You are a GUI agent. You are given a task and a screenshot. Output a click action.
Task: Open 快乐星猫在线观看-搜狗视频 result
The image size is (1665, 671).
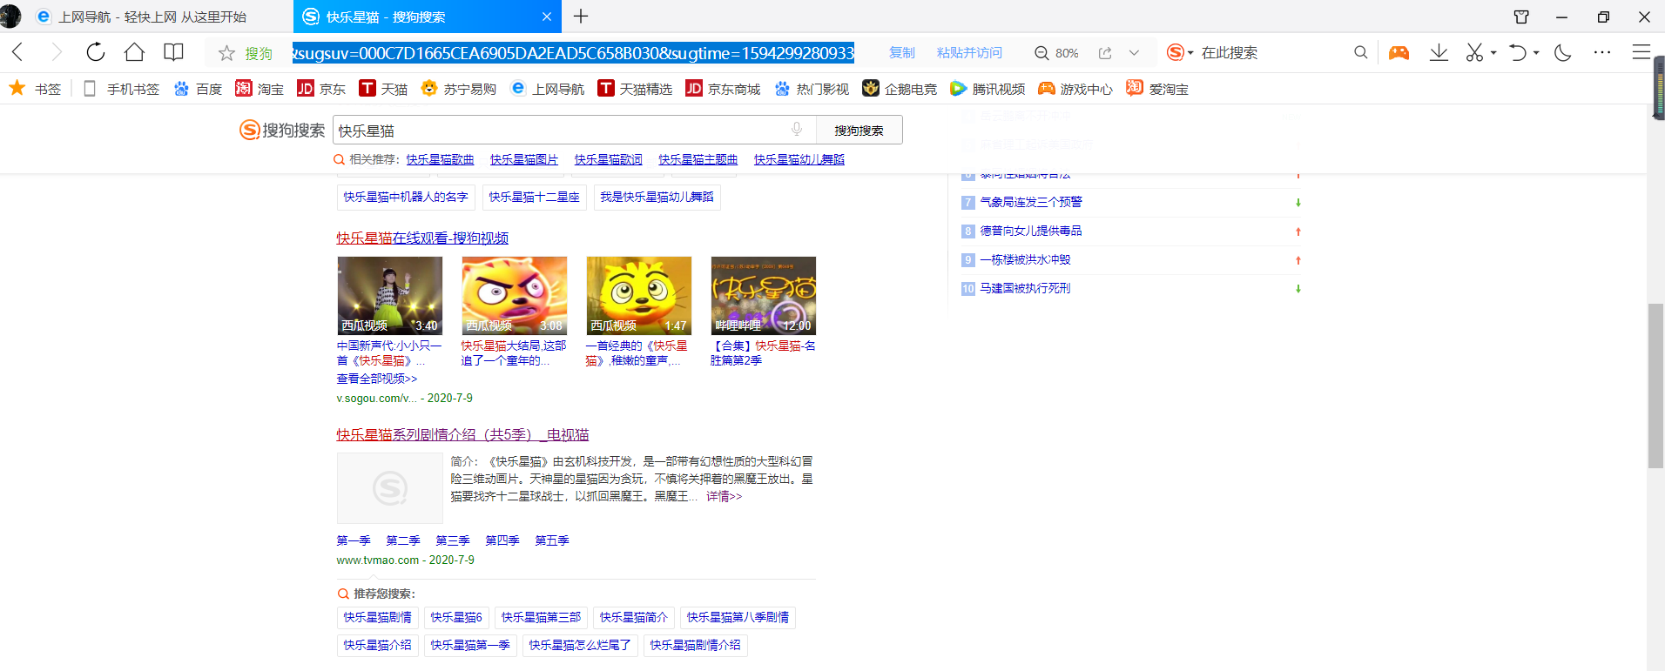[422, 238]
